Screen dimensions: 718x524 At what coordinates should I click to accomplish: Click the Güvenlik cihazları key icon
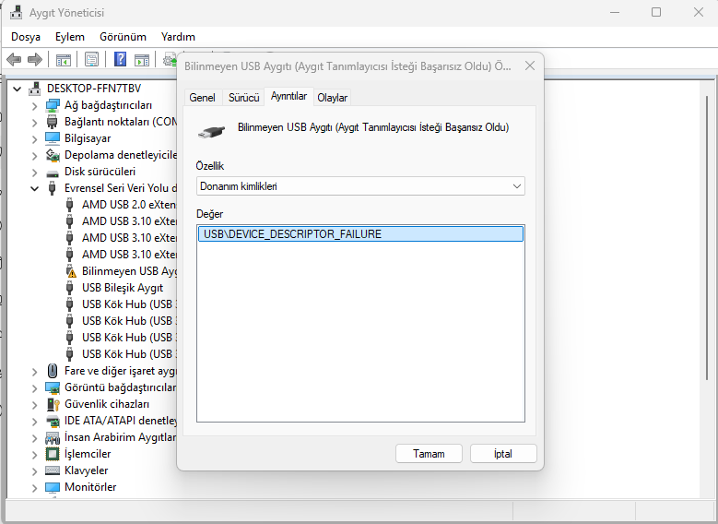point(53,404)
